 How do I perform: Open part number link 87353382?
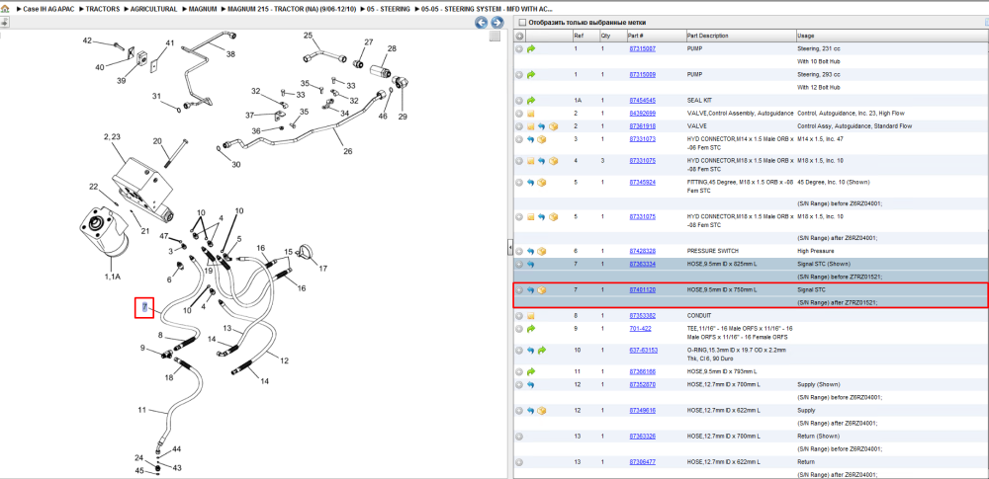[642, 315]
